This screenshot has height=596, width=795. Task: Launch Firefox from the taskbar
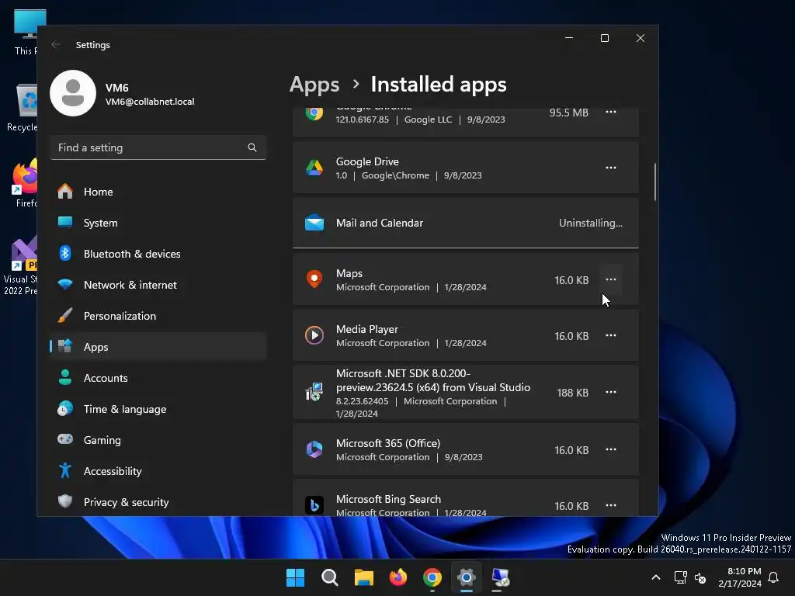[398, 577]
